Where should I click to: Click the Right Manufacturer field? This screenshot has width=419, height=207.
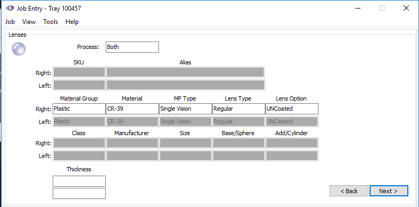[132, 143]
